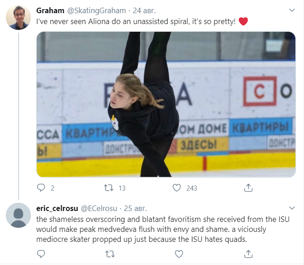This screenshot has width=304, height=265.
Task: Enlarge the skater spiral photo
Action: pos(166,104)
